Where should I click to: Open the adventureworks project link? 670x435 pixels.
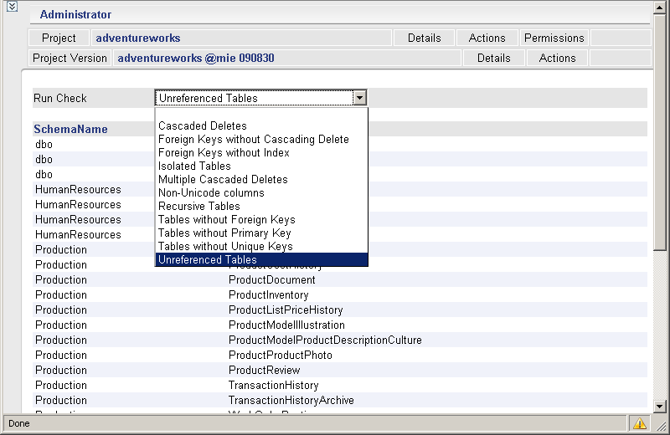click(138, 38)
